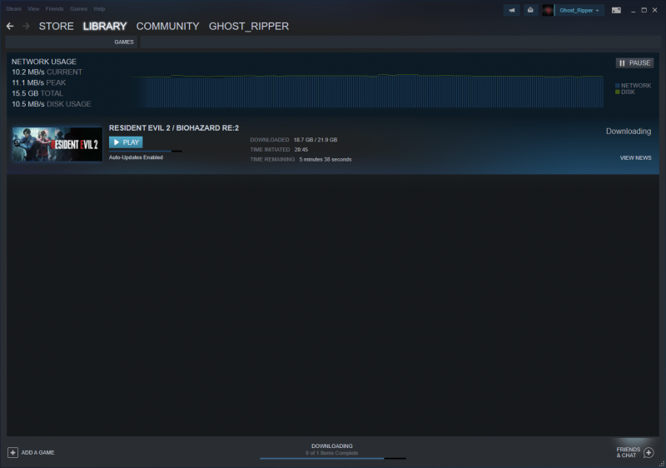Image resolution: width=666 pixels, height=468 pixels.
Task: Click the forward navigation arrow
Action: (26, 27)
